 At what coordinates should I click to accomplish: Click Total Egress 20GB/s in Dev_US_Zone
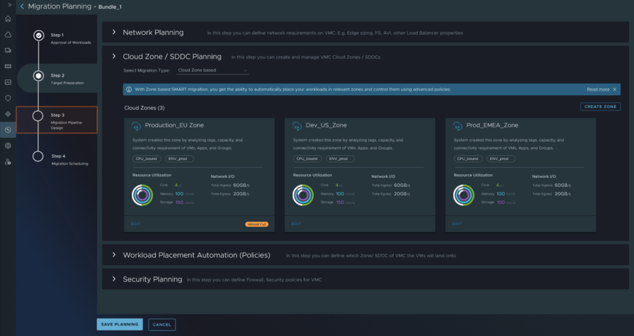click(391, 194)
